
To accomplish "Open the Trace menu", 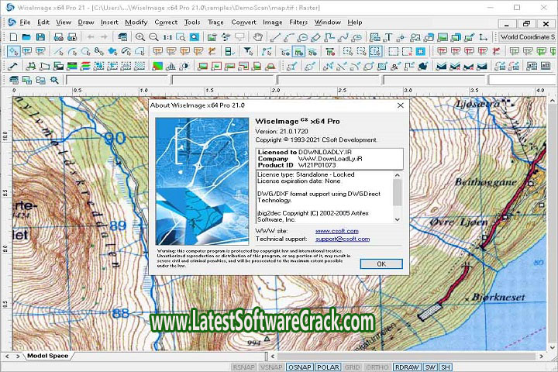I will [x=215, y=22].
